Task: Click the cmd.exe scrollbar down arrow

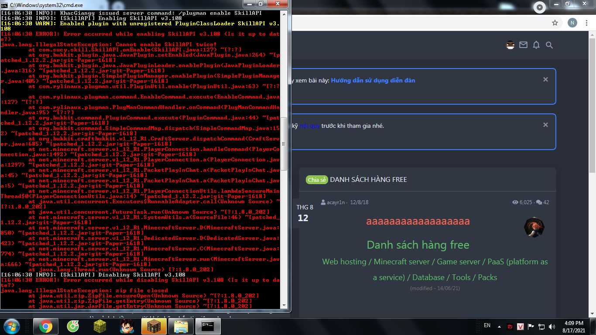Action: [284, 305]
